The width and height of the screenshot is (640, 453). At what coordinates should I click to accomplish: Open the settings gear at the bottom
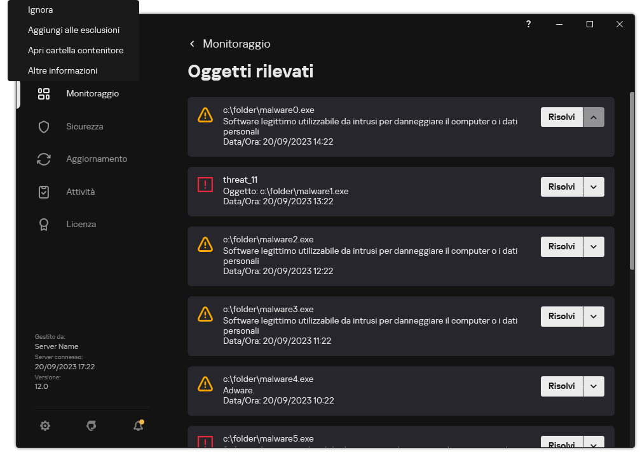(x=45, y=425)
